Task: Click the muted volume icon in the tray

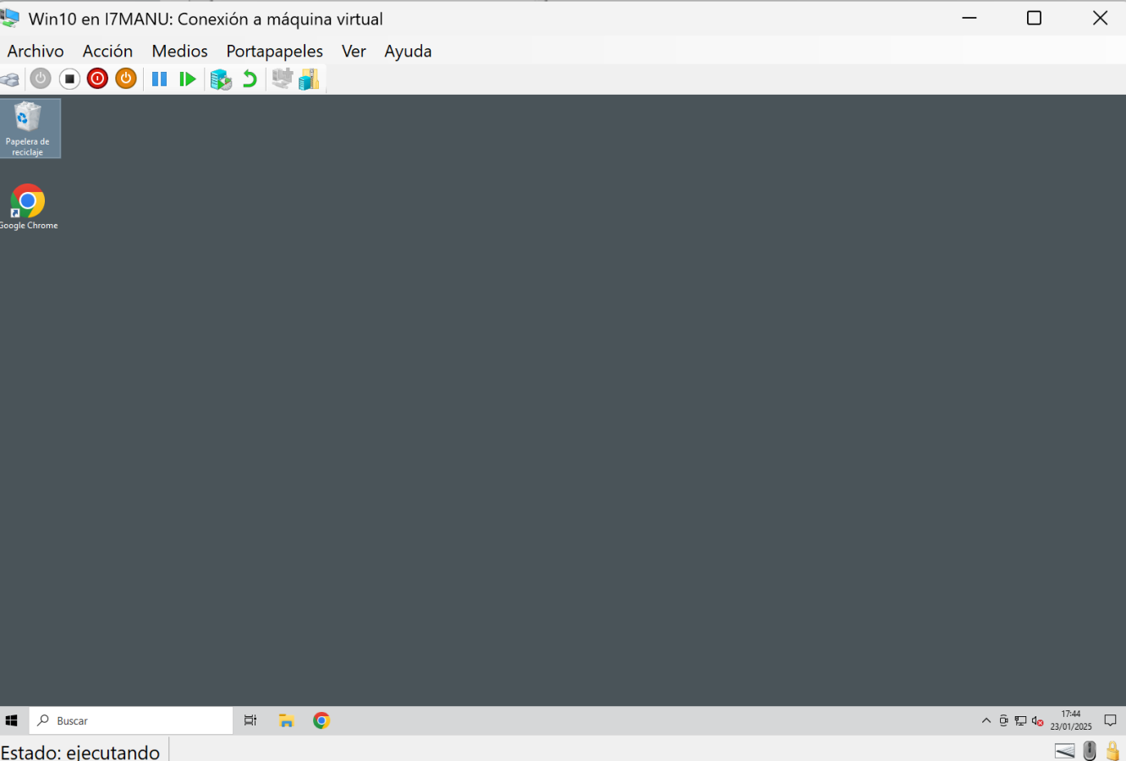Action: pyautogui.click(x=1037, y=721)
